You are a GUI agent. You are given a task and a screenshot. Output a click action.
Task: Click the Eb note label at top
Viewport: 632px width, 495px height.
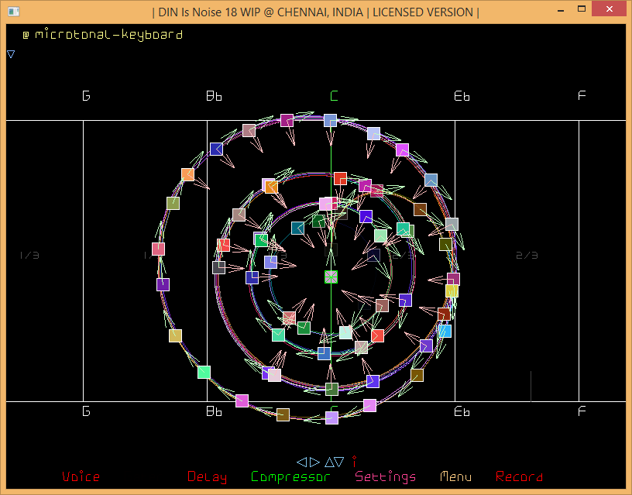(x=462, y=96)
